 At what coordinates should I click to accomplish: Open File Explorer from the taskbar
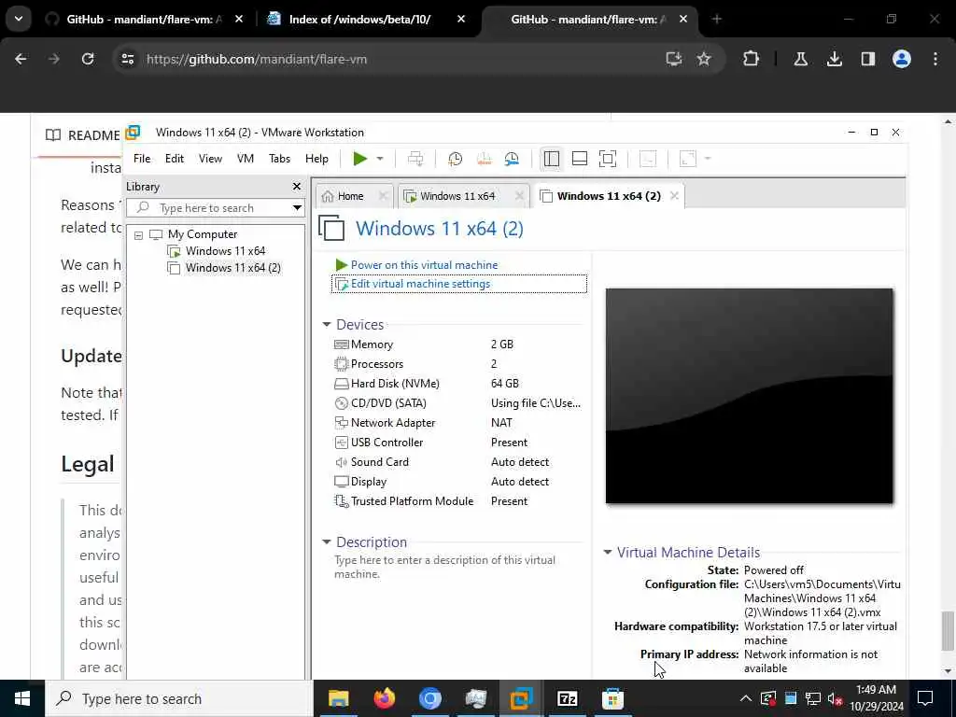pyautogui.click(x=338, y=698)
